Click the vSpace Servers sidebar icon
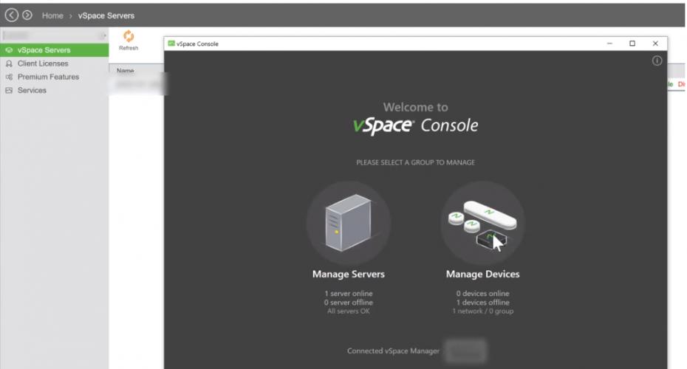The image size is (687, 369). click(x=9, y=50)
